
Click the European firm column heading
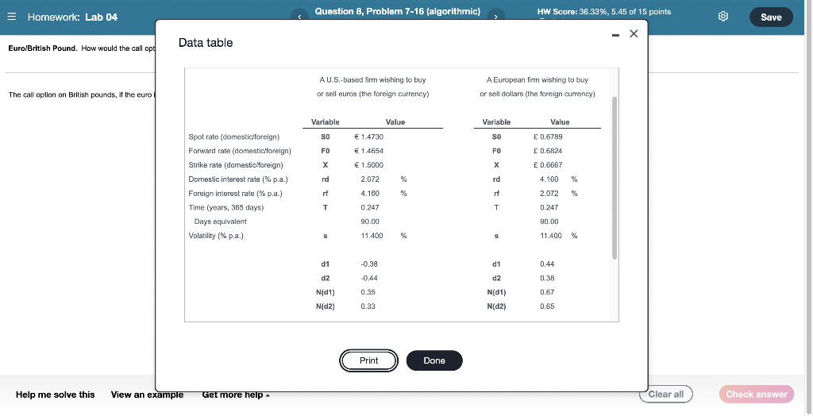(538, 87)
